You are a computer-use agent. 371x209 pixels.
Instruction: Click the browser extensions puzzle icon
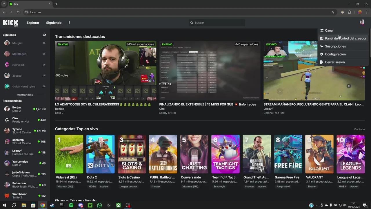pyautogui.click(x=350, y=12)
